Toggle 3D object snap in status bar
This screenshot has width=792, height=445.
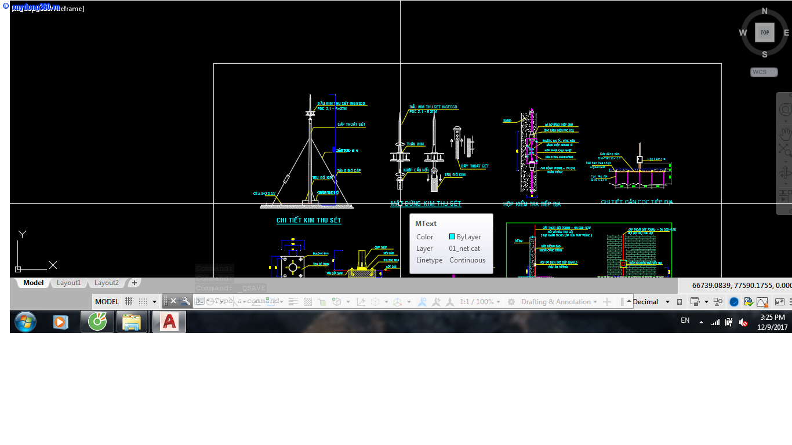(x=337, y=301)
